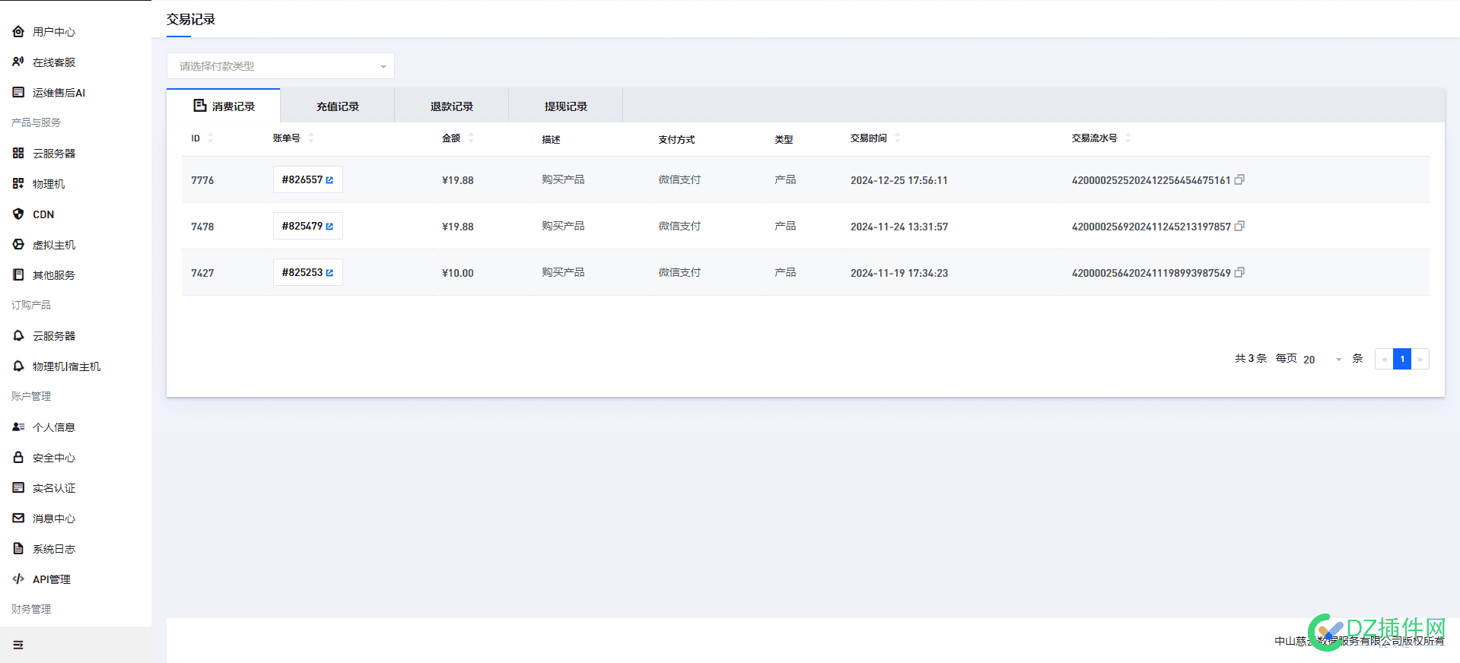Open 系统日志 document icon

pyautogui.click(x=18, y=548)
